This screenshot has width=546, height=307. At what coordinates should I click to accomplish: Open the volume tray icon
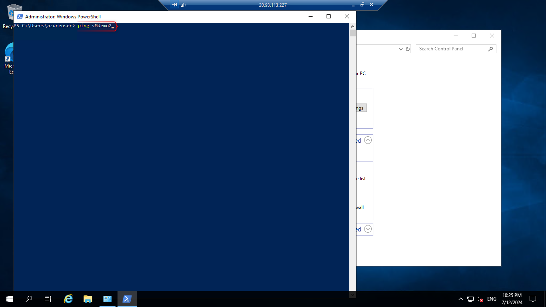[x=480, y=299]
